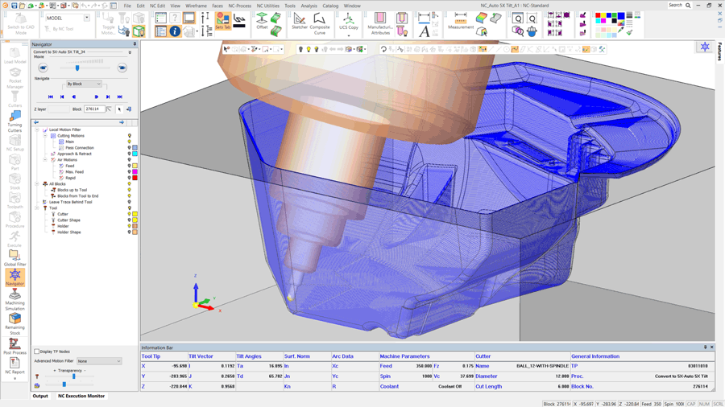The image size is (725, 407).
Task: Switch to the NC Execution Monitor tab
Action: click(x=81, y=396)
